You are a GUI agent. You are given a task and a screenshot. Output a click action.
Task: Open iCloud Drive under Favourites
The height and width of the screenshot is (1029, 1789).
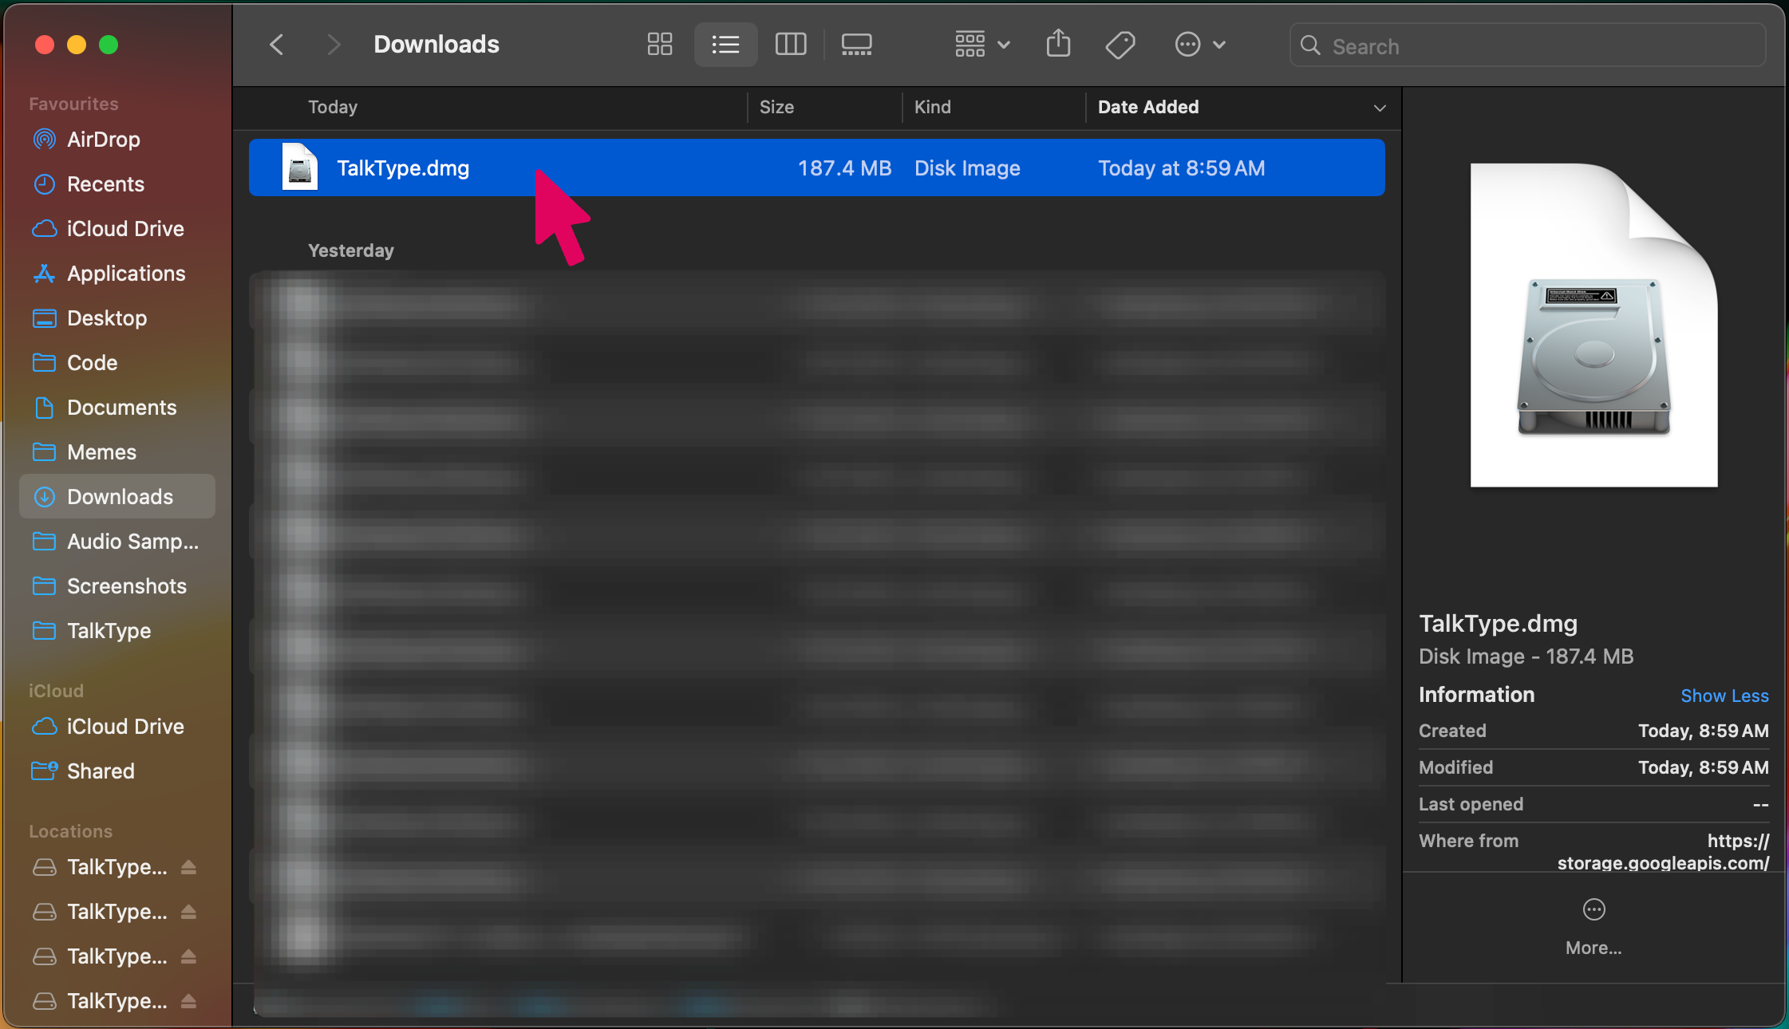pyautogui.click(x=117, y=229)
